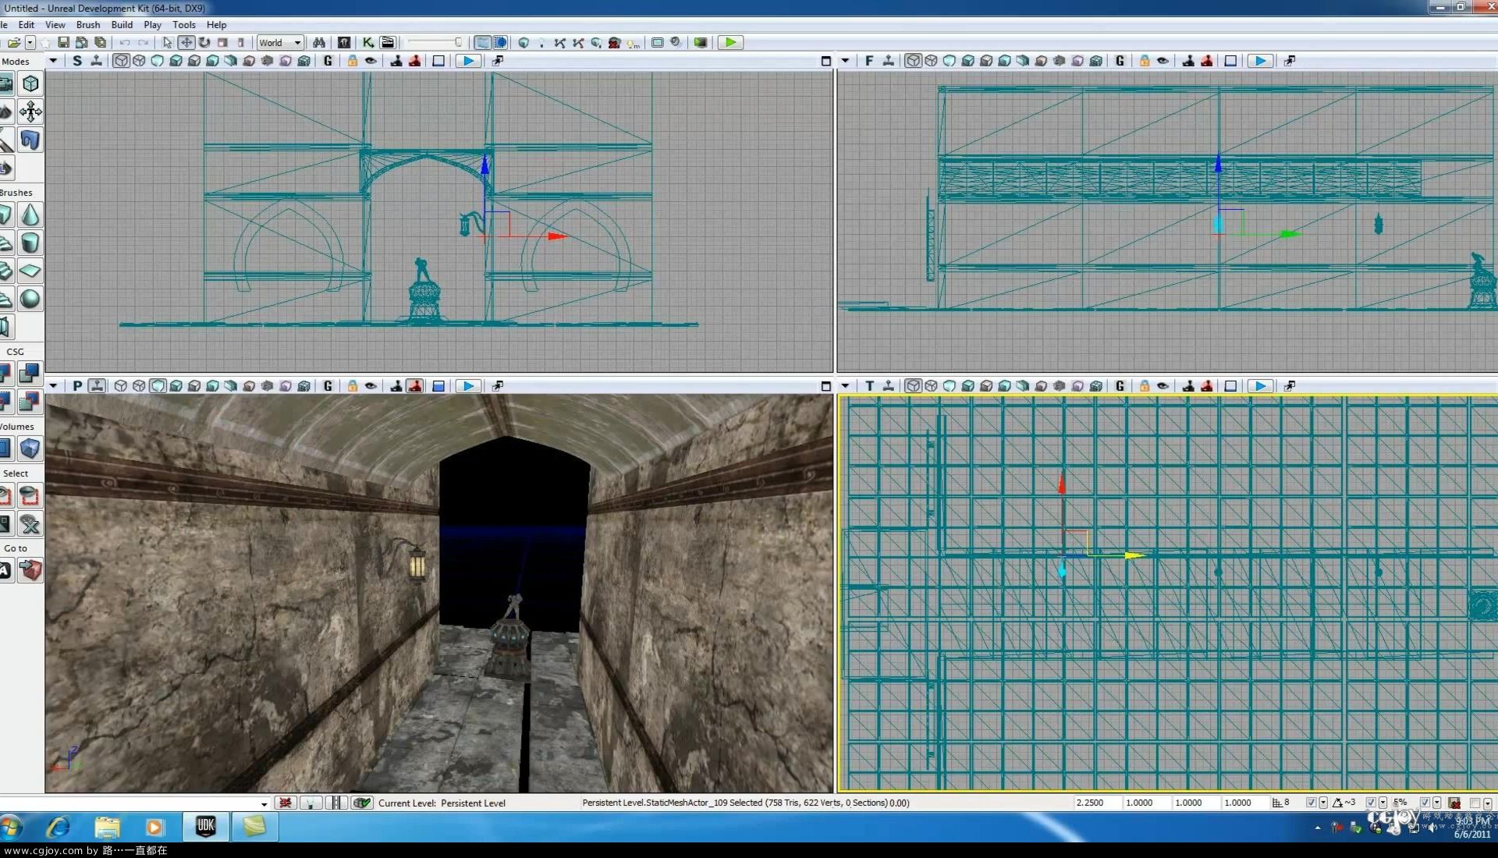Image resolution: width=1498 pixels, height=858 pixels.
Task: Toggle Game View (G) in perspective viewport
Action: click(x=328, y=386)
